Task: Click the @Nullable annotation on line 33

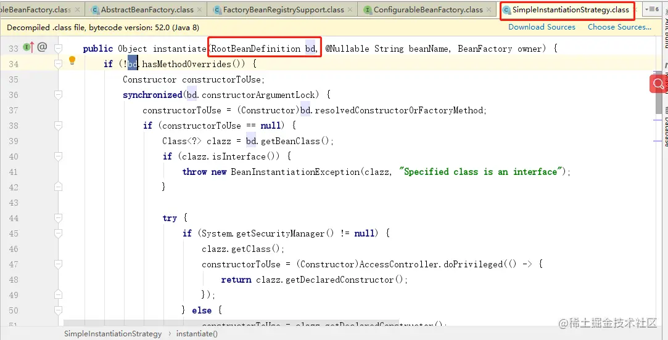Action: 347,49
